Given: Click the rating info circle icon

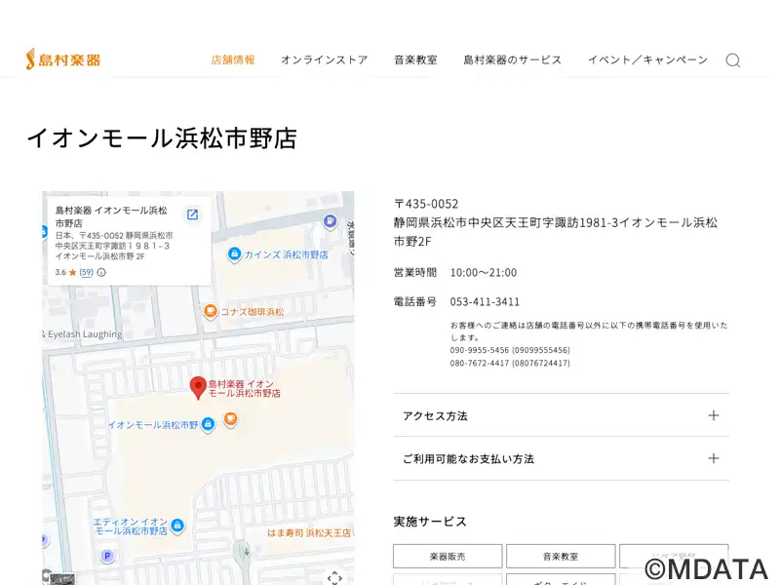Looking at the screenshot, I should click(x=101, y=273).
